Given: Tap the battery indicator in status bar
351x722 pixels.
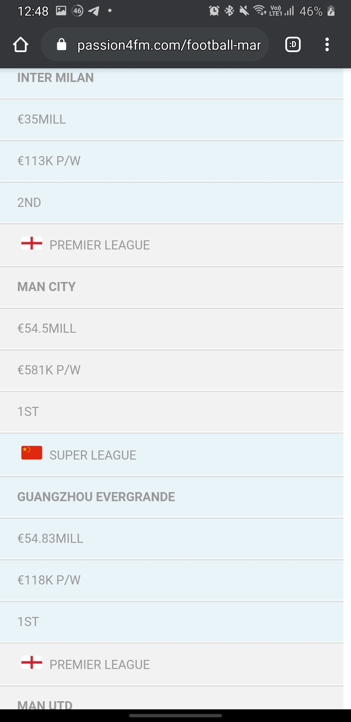Looking at the screenshot, I should coord(331,11).
